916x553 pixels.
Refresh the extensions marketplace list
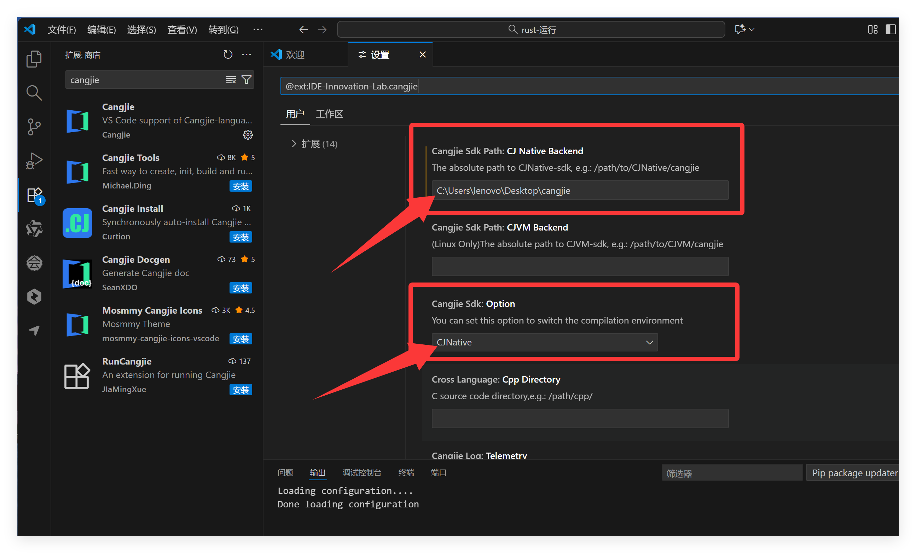pyautogui.click(x=228, y=55)
